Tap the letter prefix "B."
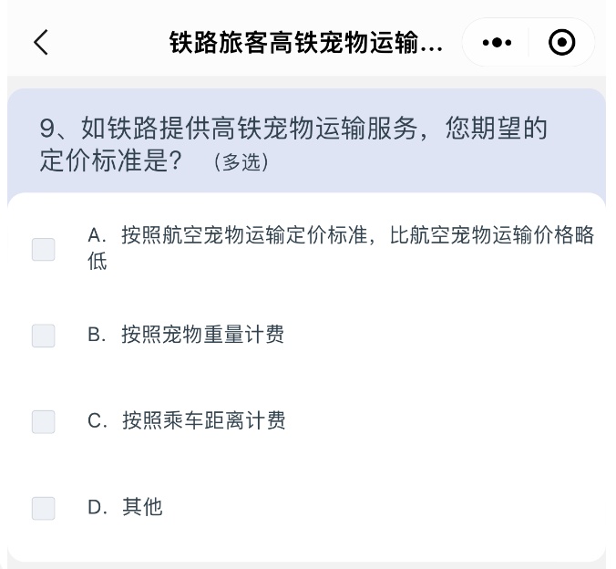 (97, 335)
